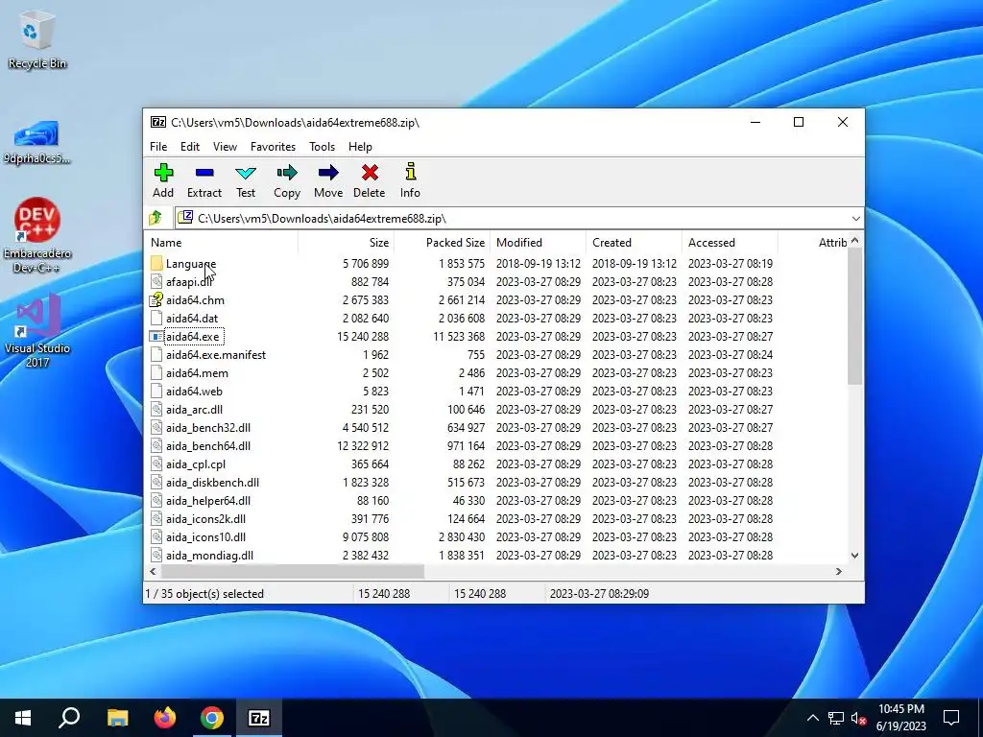Viewport: 983px width, 737px height.
Task: Select the aida64.exe.manifest file name
Action: [x=216, y=355]
